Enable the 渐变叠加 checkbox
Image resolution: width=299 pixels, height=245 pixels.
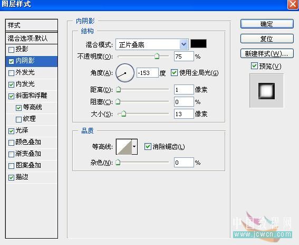tap(11, 154)
